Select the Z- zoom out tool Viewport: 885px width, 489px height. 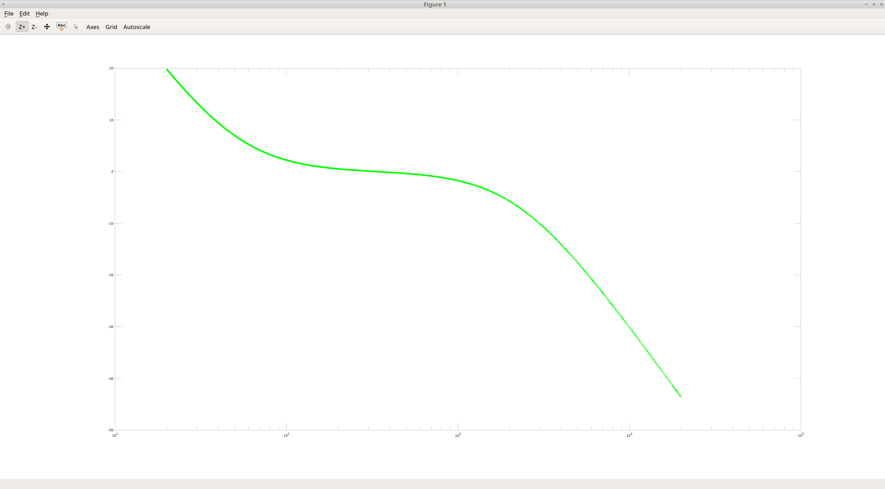[x=34, y=27]
